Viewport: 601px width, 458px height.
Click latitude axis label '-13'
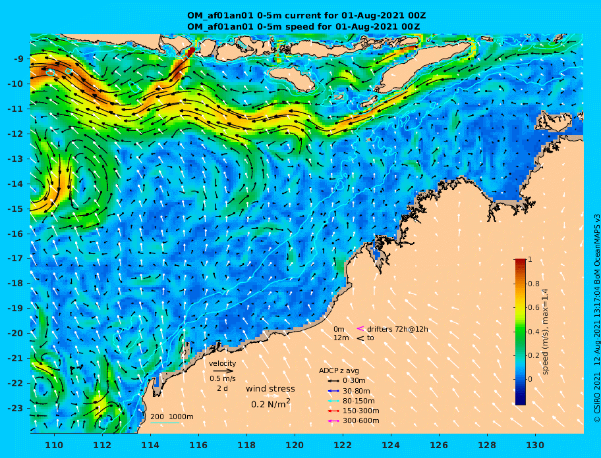[x=16, y=159]
